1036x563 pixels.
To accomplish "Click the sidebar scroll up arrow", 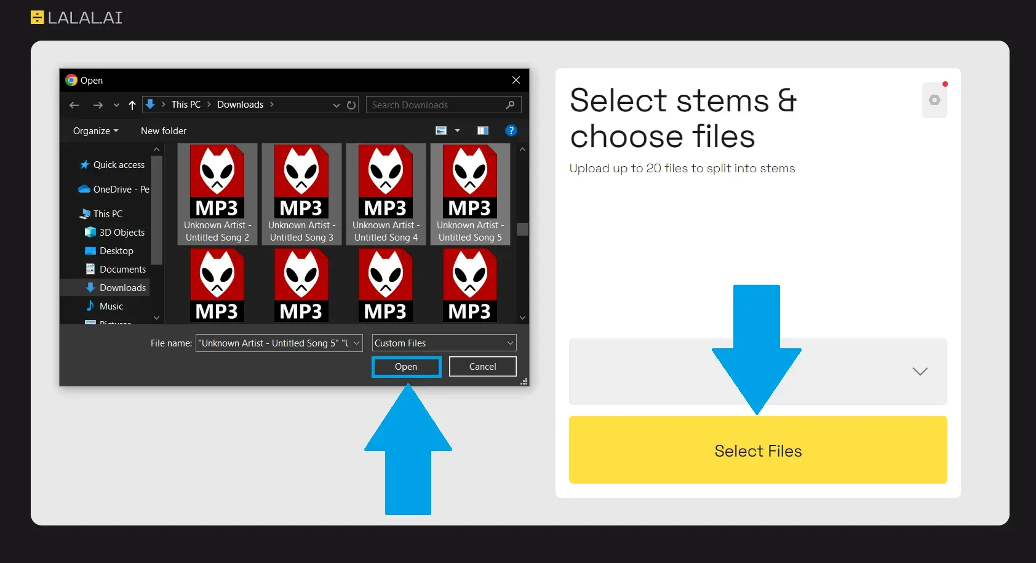I will click(x=156, y=150).
